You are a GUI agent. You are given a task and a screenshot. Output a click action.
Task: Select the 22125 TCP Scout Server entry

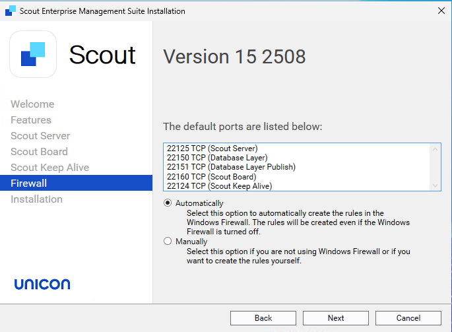pyautogui.click(x=212, y=149)
